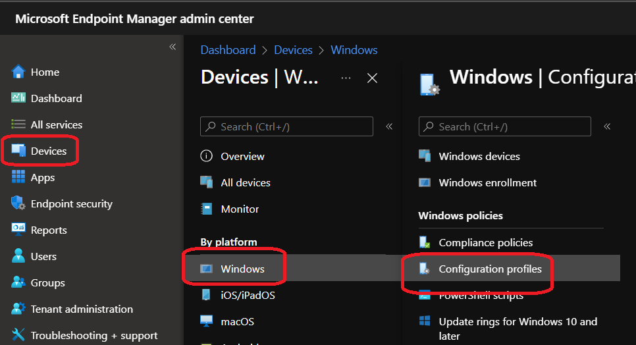Open Endpoint security shield icon
636x345 pixels.
point(18,203)
